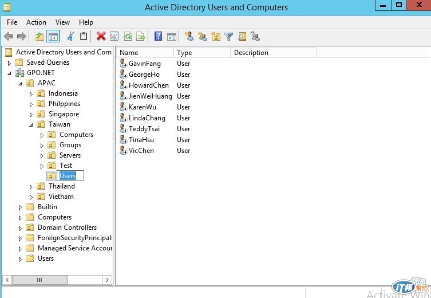Viewport: 431px width, 298px height.
Task: Sort by Description column header
Action: tap(274, 53)
